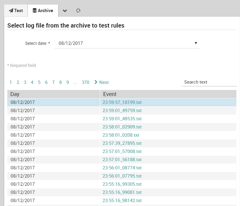This screenshot has width=240, height=206.
Task: Go to page 2
Action: click(x=18, y=82)
